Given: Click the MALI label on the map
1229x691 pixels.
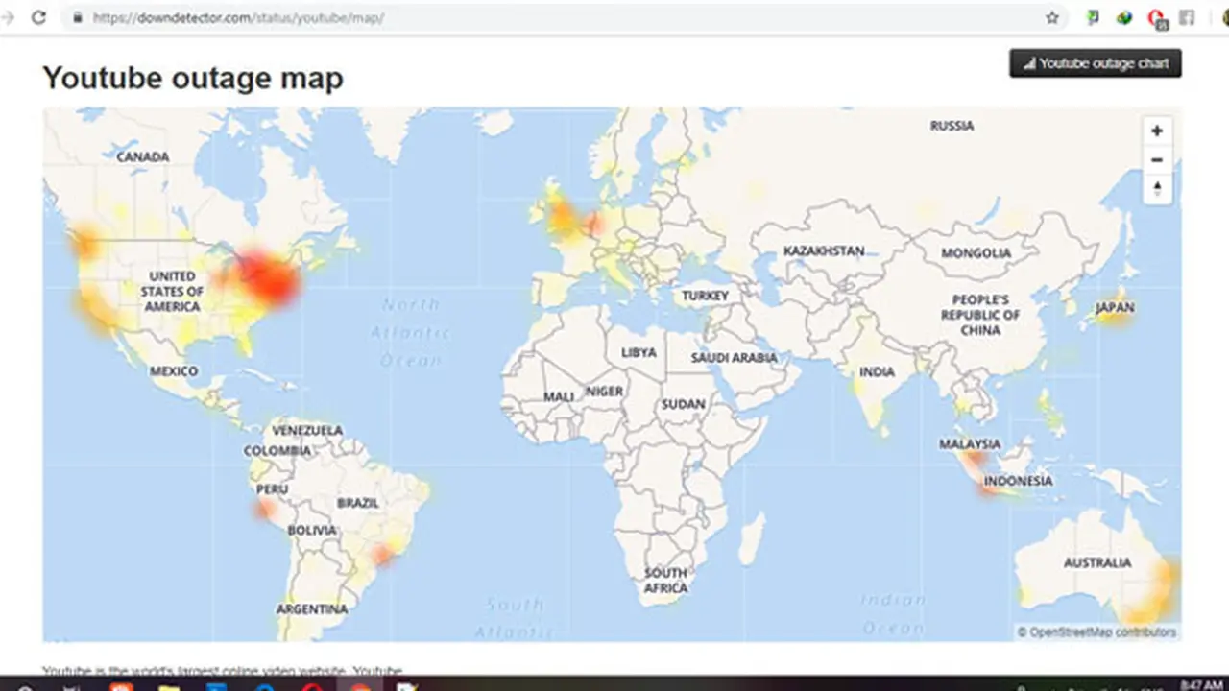Looking at the screenshot, I should (559, 396).
